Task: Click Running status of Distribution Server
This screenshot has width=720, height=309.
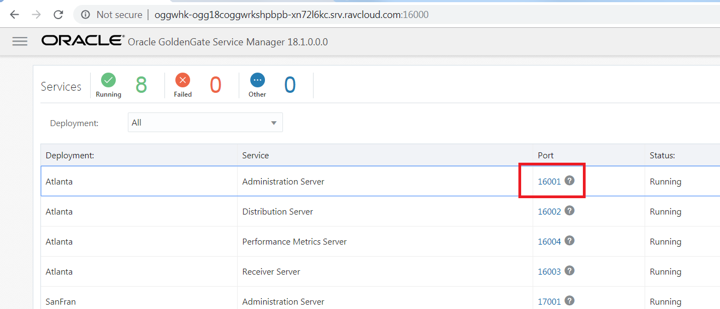Action: (665, 211)
